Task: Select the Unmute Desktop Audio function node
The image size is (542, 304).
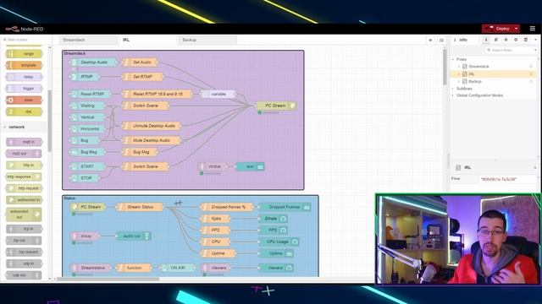Action: coord(152,126)
